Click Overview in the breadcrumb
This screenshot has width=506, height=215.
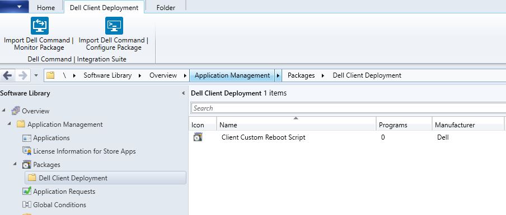[163, 75]
